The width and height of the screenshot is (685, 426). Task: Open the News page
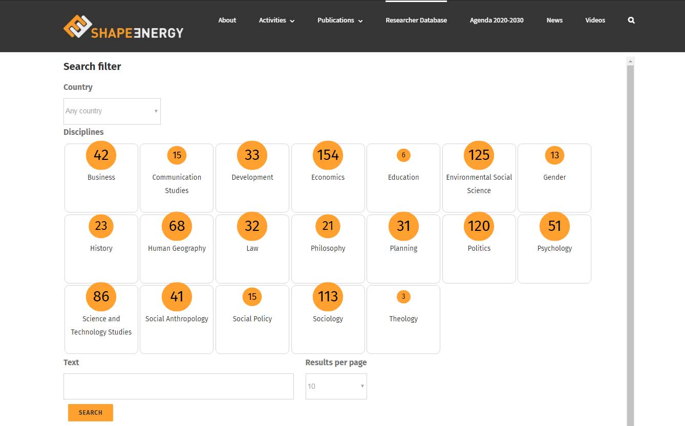(x=554, y=20)
